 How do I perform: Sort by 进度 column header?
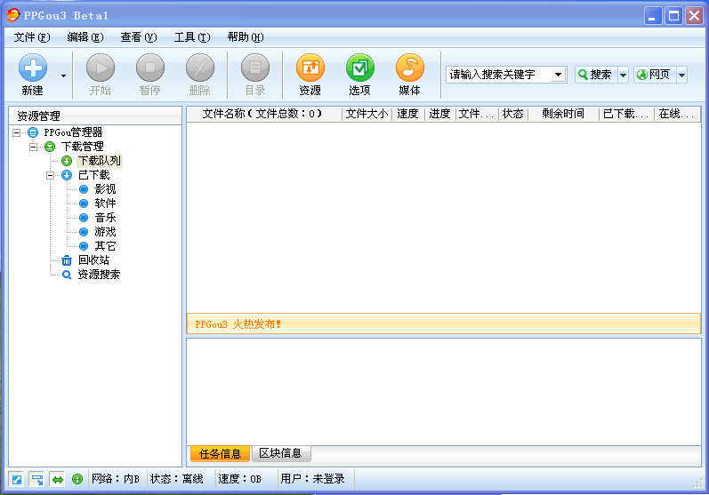point(440,114)
